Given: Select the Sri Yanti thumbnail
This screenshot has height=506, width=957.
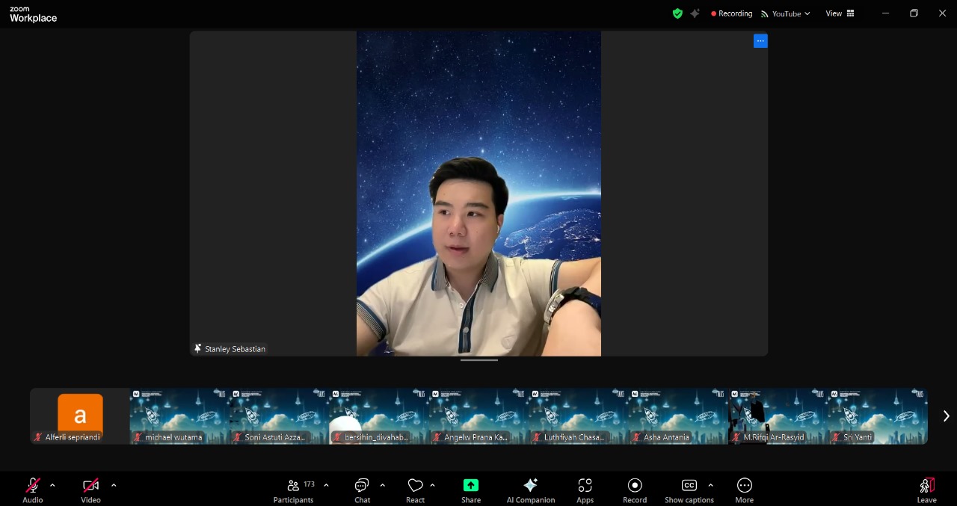Looking at the screenshot, I should click(878, 416).
